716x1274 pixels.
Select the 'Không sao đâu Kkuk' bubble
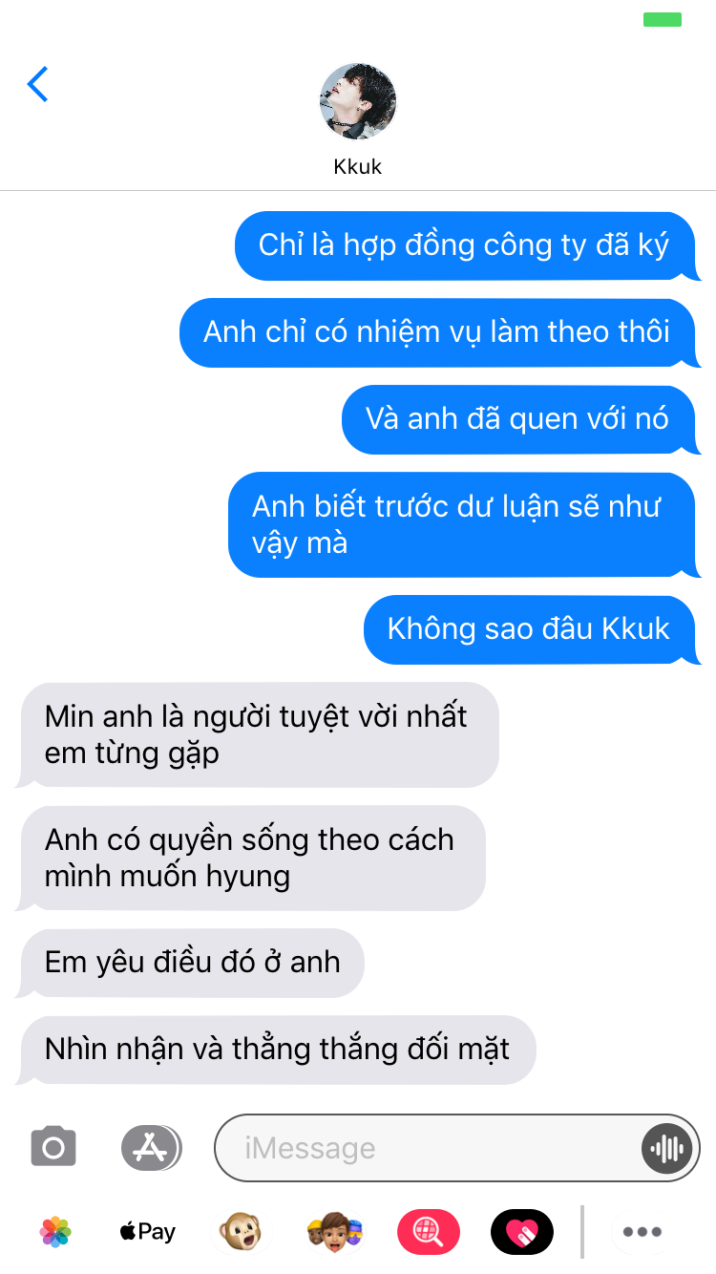(x=533, y=629)
